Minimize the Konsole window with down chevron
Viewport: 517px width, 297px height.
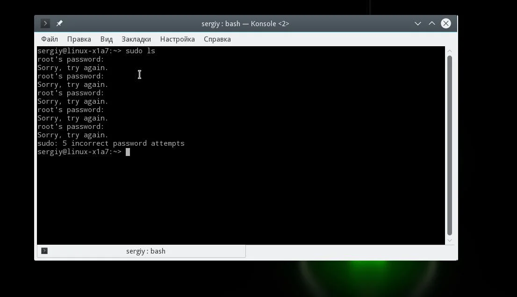click(x=418, y=23)
